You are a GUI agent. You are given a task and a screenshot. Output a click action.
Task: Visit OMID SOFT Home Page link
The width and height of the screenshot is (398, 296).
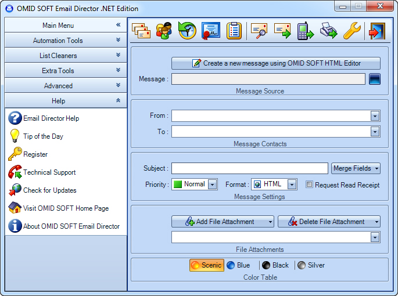point(66,208)
